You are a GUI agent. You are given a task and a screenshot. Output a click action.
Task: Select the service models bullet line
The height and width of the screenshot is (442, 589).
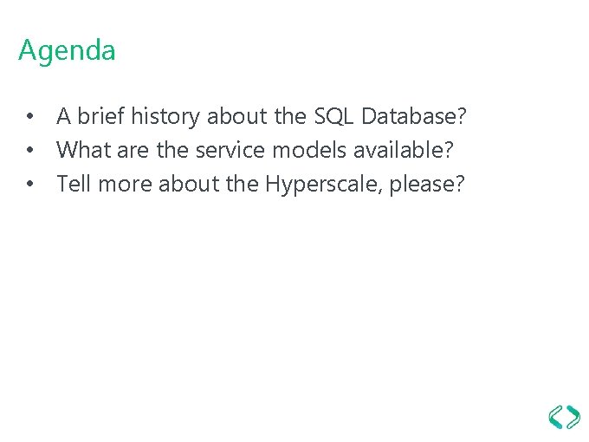[x=256, y=150]
